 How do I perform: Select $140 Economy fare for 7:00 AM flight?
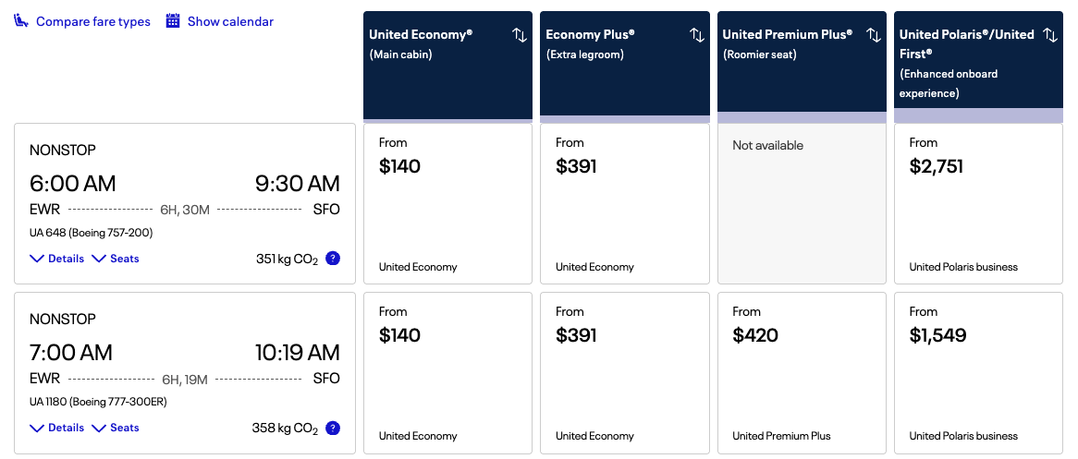pos(448,372)
